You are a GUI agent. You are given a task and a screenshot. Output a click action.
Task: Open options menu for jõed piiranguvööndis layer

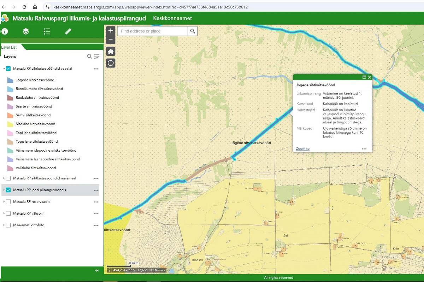click(96, 190)
